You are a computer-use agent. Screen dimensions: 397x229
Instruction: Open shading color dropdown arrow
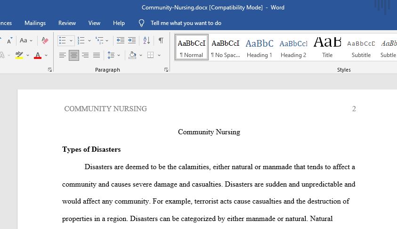141,55
